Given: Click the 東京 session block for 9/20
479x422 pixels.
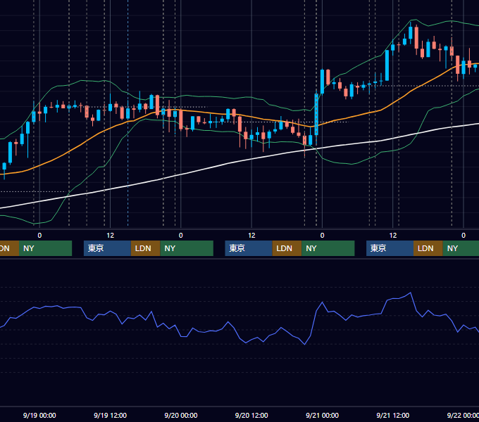Looking at the screenshot, I should tap(249, 248).
